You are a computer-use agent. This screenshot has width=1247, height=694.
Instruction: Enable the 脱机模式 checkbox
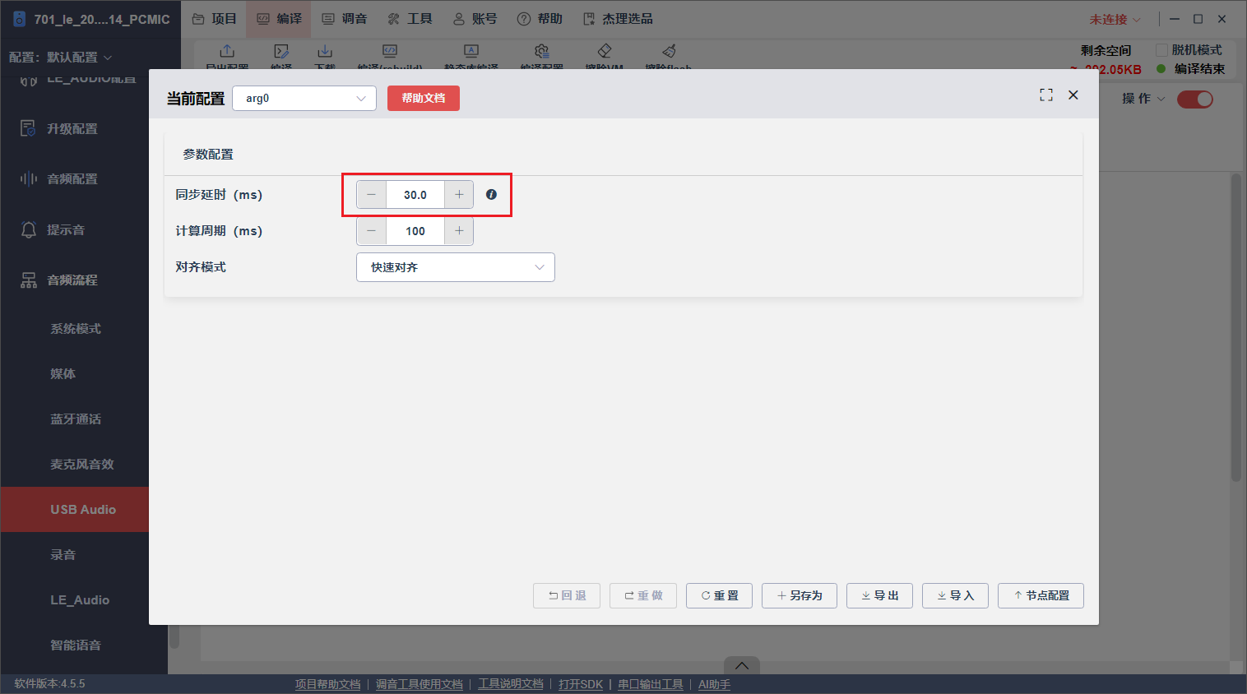coord(1162,50)
